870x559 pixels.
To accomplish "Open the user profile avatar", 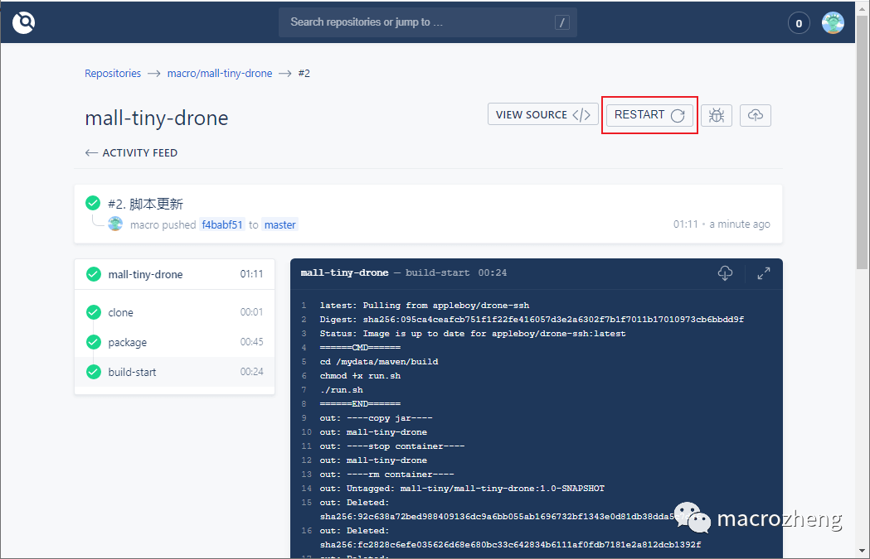I will pos(833,22).
